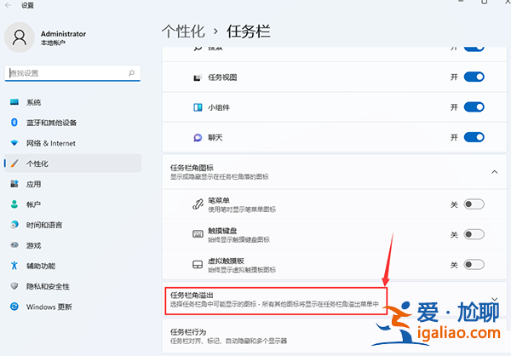The height and width of the screenshot is (356, 511).
Task: Click the 辅助功能 accessibility icon
Action: point(14,266)
